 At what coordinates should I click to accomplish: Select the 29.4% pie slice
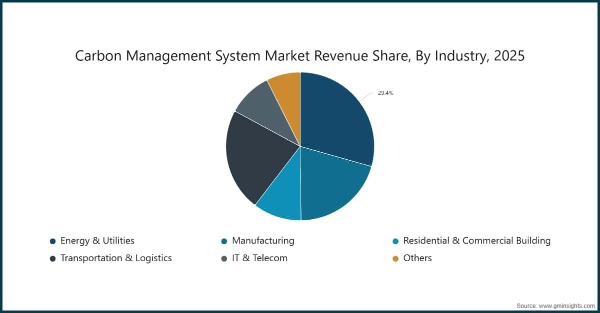(x=337, y=120)
